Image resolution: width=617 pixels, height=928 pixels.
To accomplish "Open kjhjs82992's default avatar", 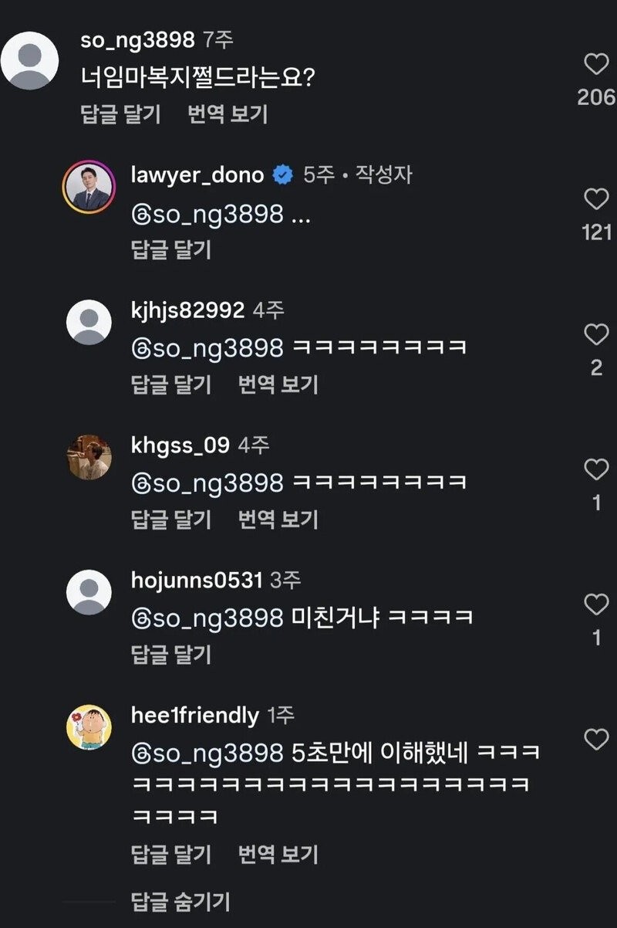I will coord(89,322).
